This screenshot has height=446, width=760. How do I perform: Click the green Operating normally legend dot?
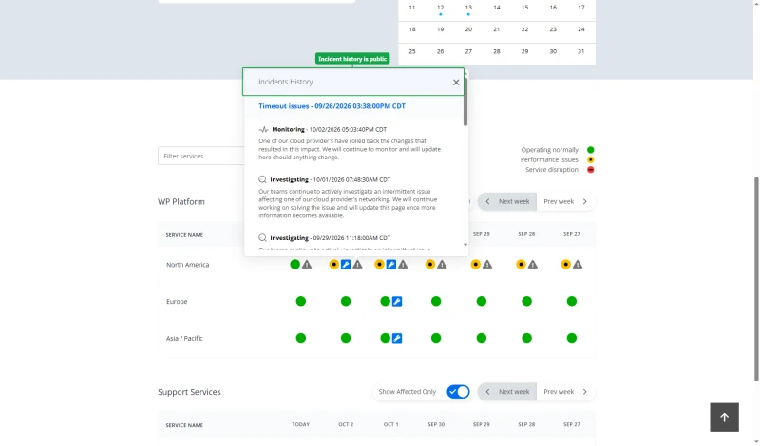pyautogui.click(x=590, y=150)
